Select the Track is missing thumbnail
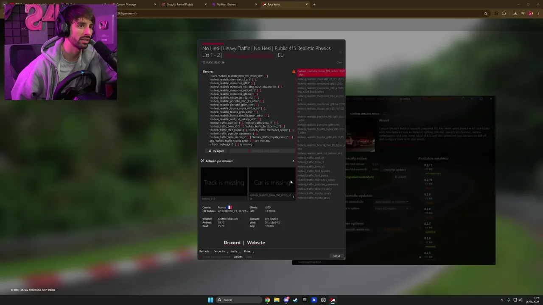The image size is (543, 305). pos(224,182)
